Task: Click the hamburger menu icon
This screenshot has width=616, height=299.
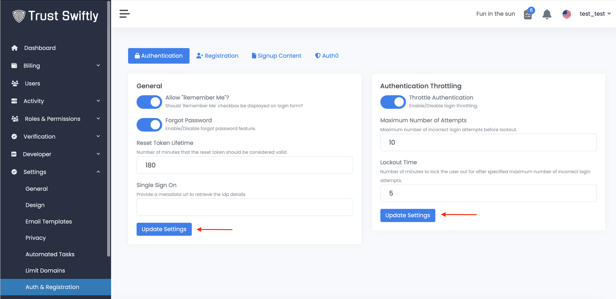Action: coord(124,14)
